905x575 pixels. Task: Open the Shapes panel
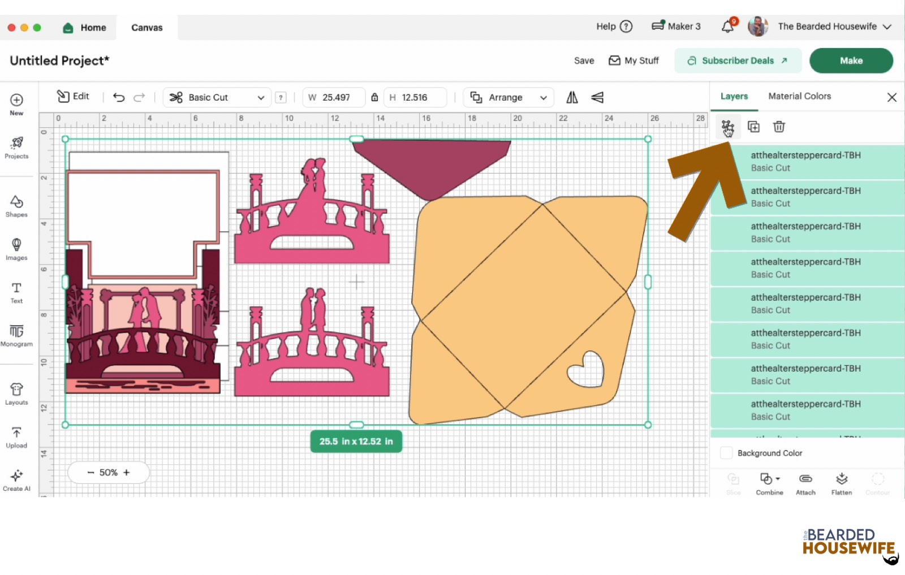[16, 205]
